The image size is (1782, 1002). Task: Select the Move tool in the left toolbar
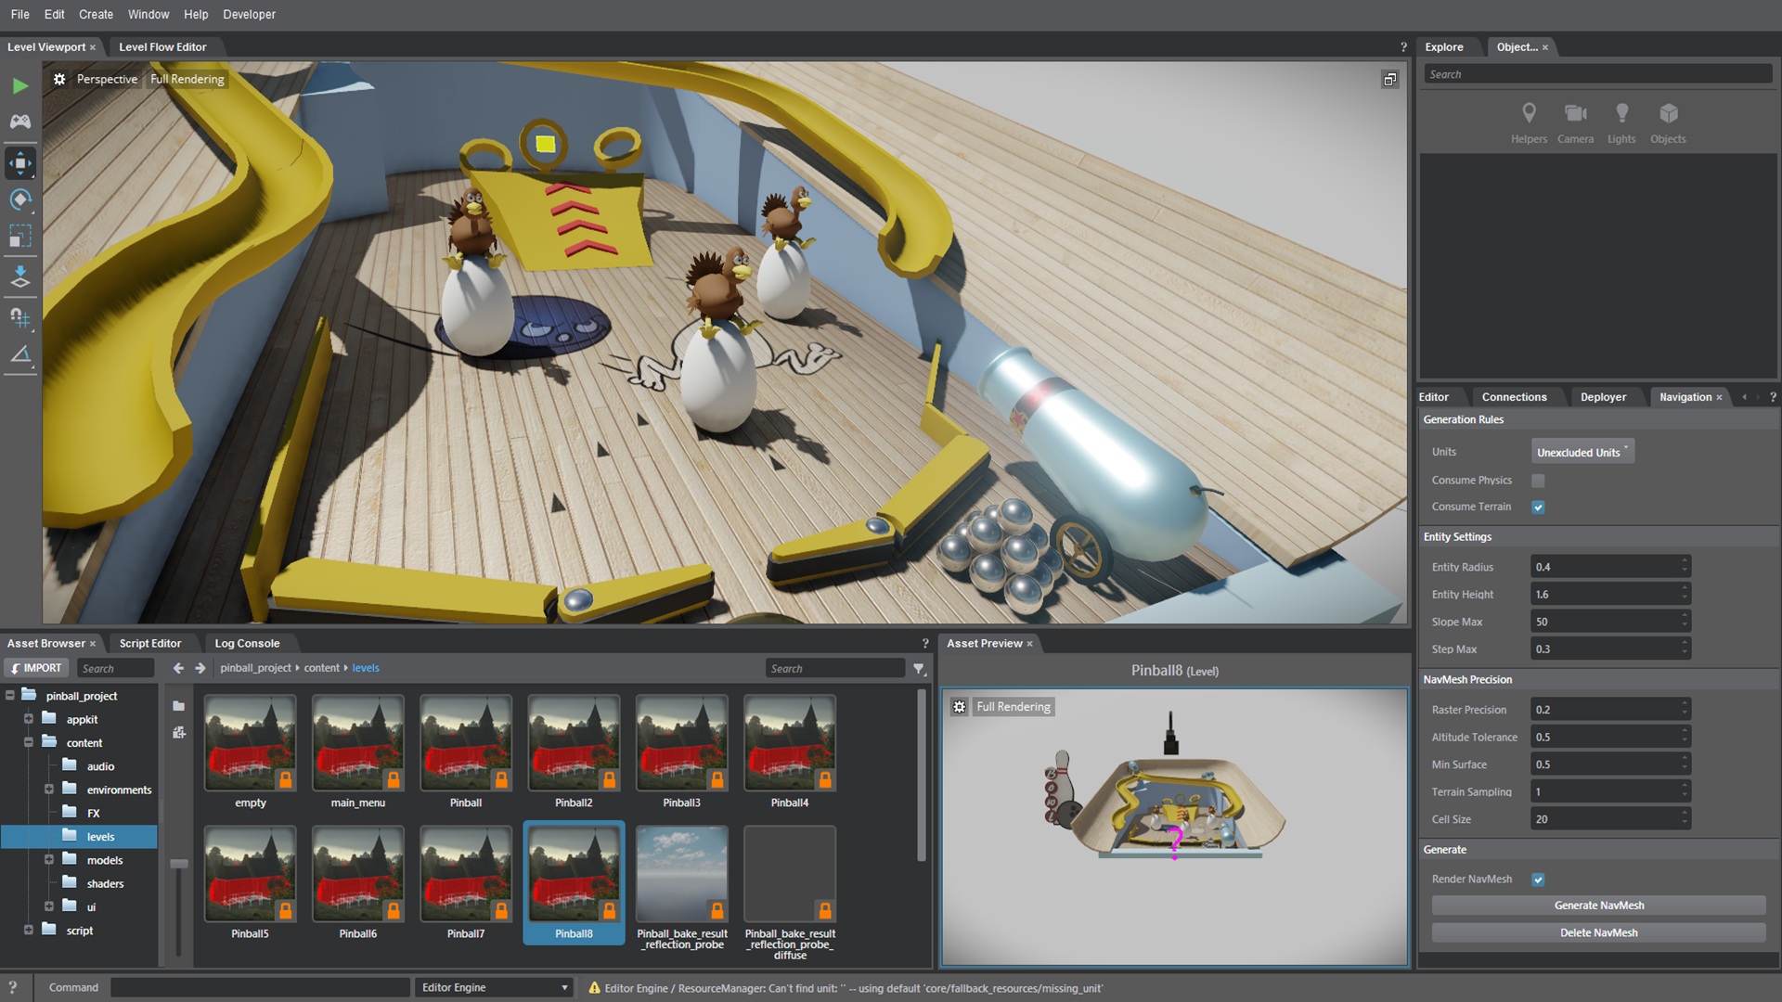[20, 163]
